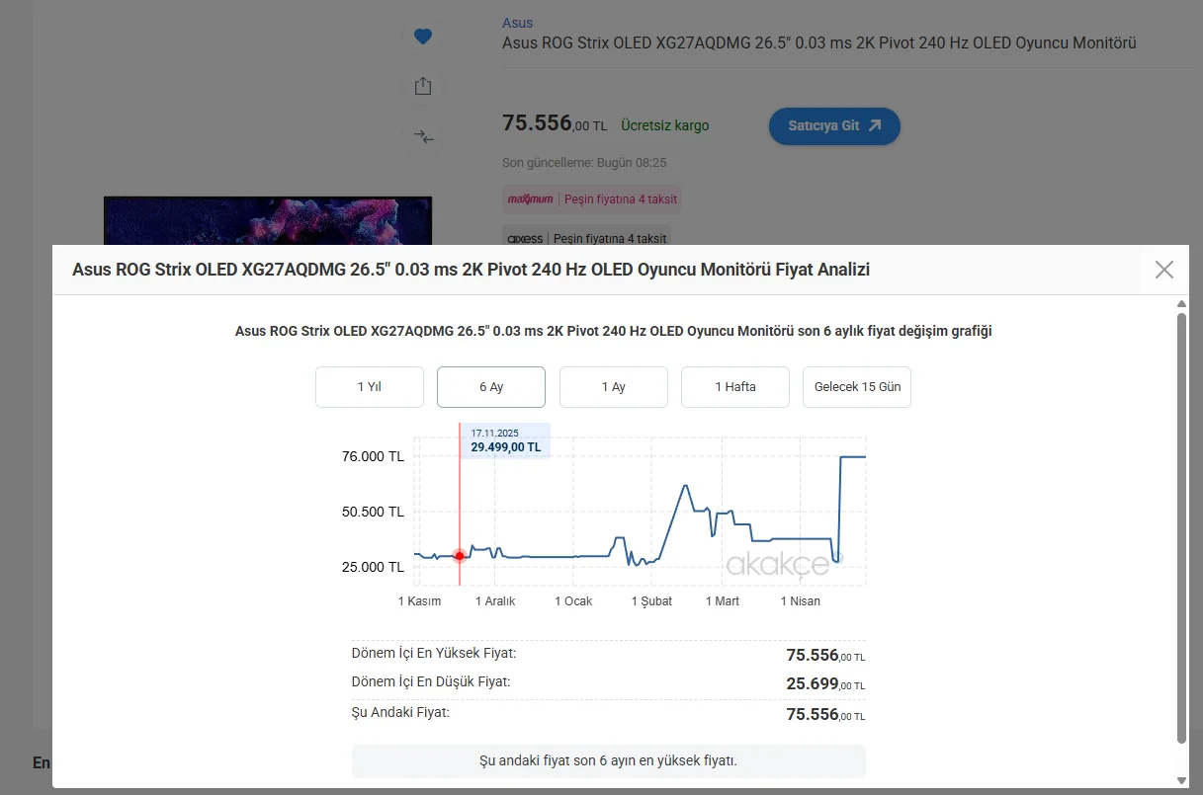
Task: Click the Maximum installment badge
Action: coord(592,199)
